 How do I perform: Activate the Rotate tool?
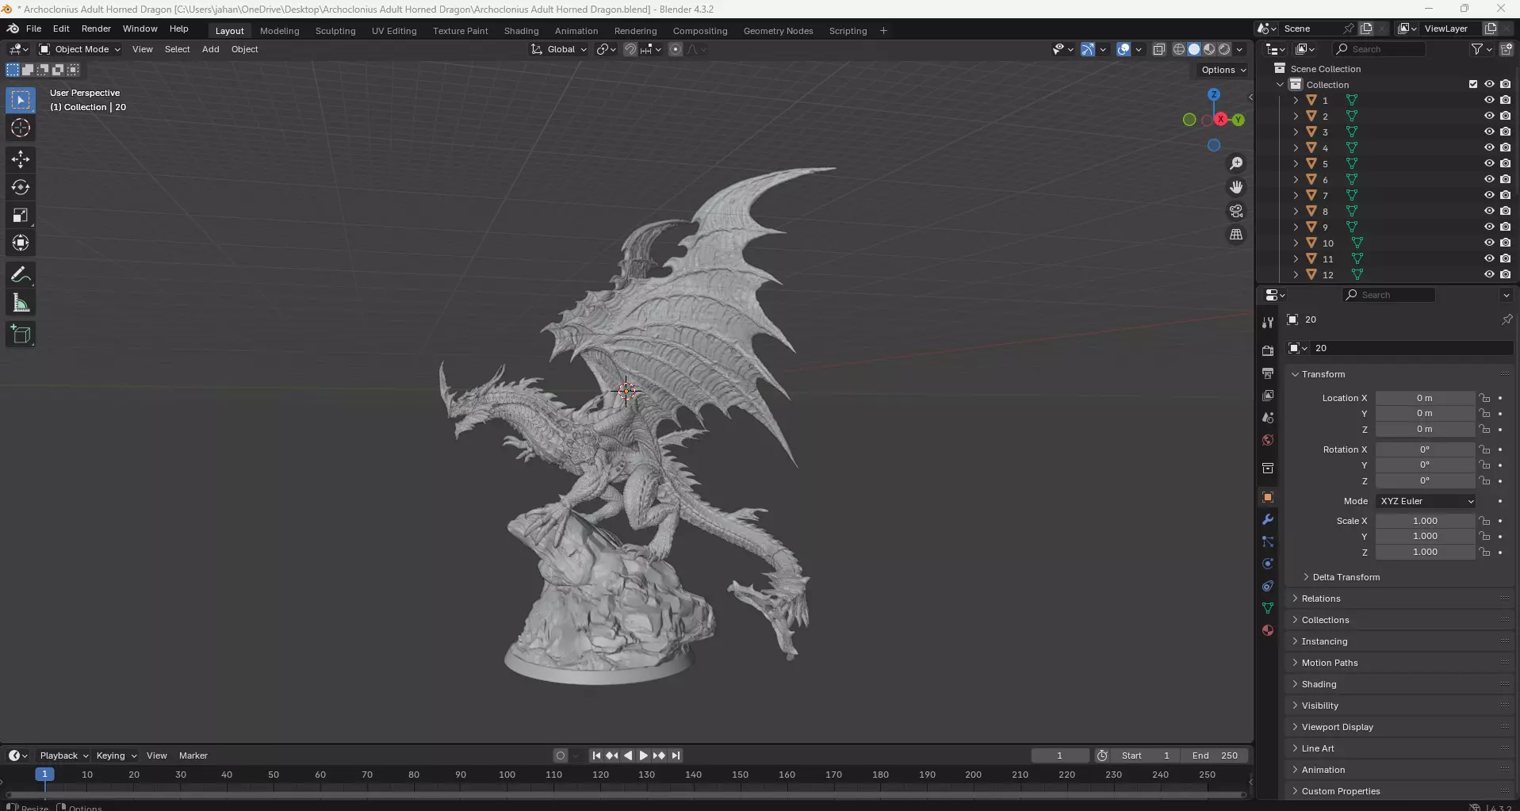[21, 187]
